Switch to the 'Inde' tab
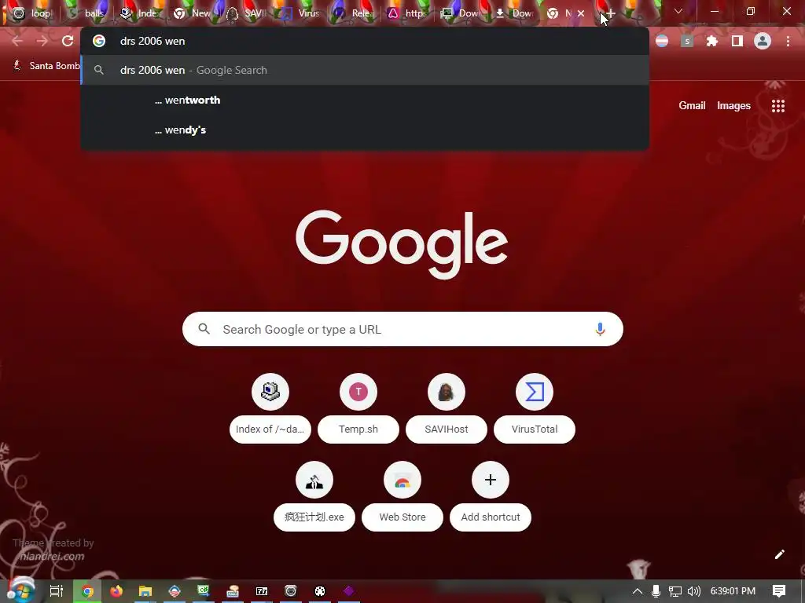The width and height of the screenshot is (805, 603). (141, 13)
